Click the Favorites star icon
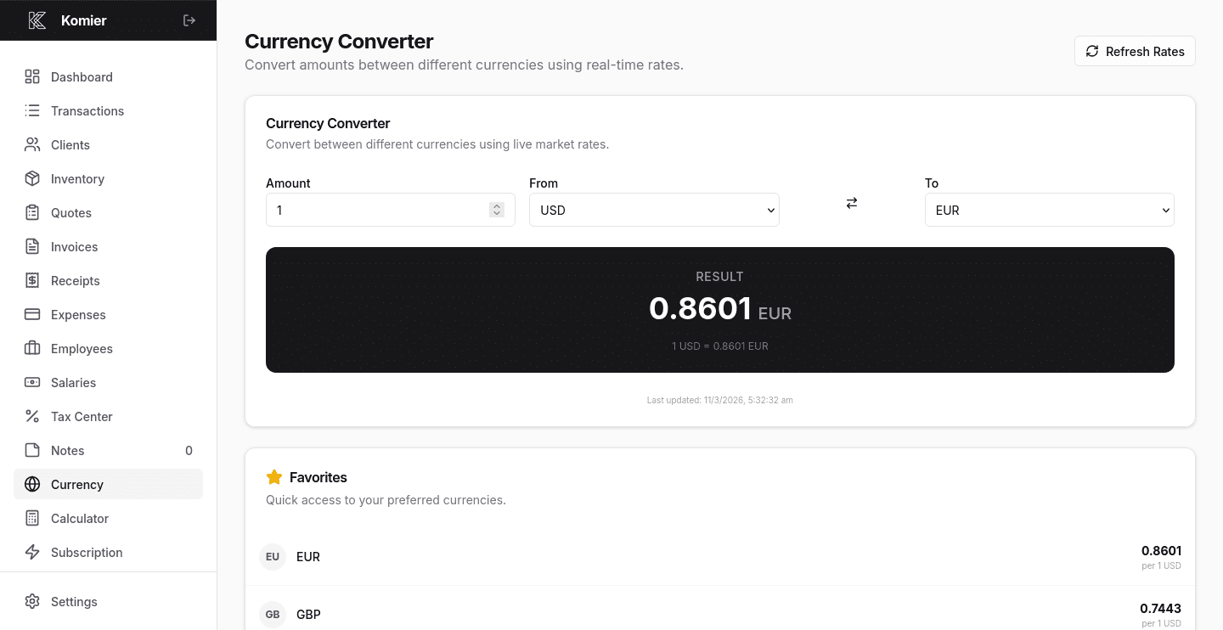 [274, 477]
